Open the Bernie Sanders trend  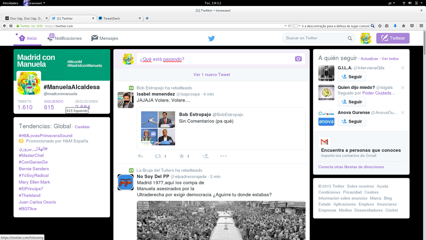click(34, 169)
